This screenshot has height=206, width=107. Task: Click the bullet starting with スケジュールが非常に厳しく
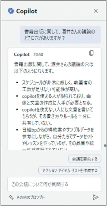pyautogui.click(x=57, y=86)
